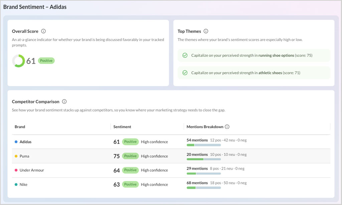This screenshot has width=342, height=205.
Task: Click the large 61 overall score number
Action: coord(31,61)
